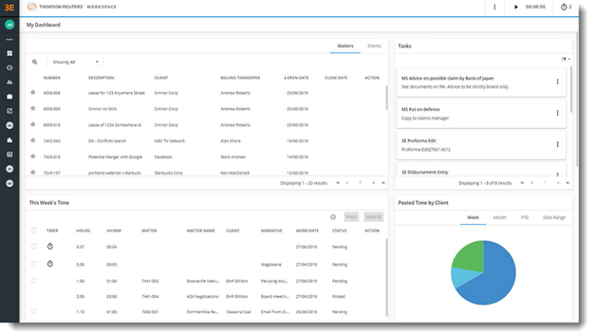Screen dimensions: 594x334
Task: Open the dashboard icon in left sidebar
Action: coord(10,53)
